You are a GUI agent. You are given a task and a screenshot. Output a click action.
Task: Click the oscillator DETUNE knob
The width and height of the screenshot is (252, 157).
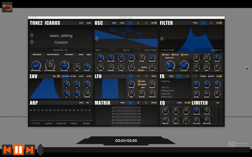click(111, 57)
